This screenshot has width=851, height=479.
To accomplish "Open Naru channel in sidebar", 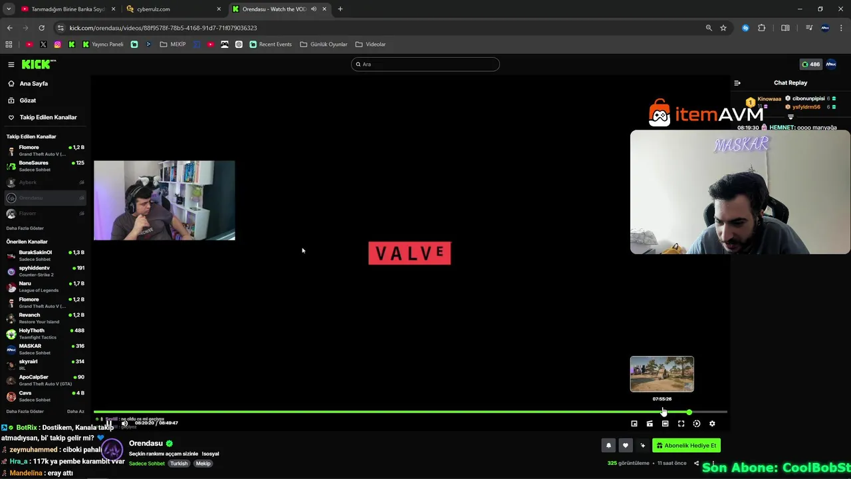I will point(45,287).
